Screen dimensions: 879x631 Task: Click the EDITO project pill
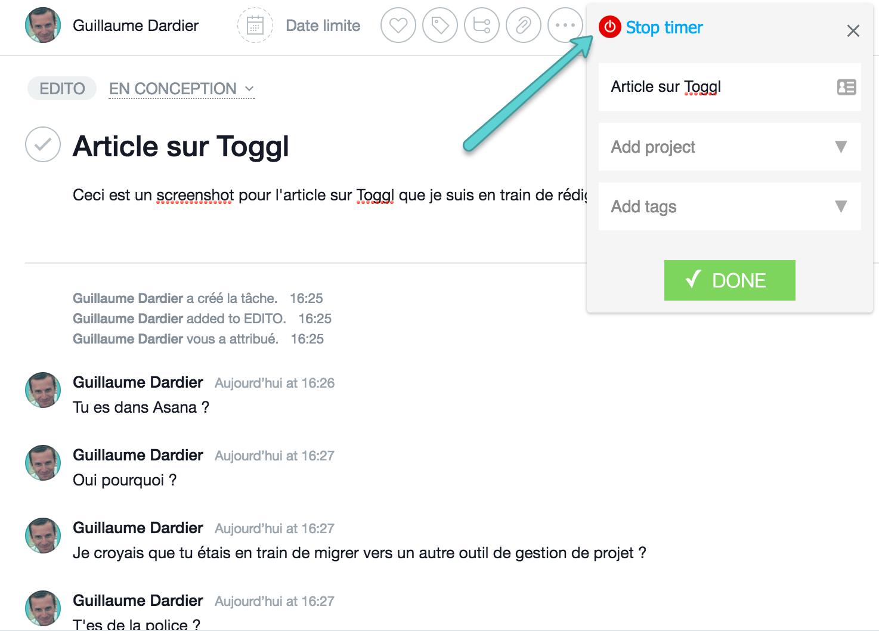[x=62, y=88]
